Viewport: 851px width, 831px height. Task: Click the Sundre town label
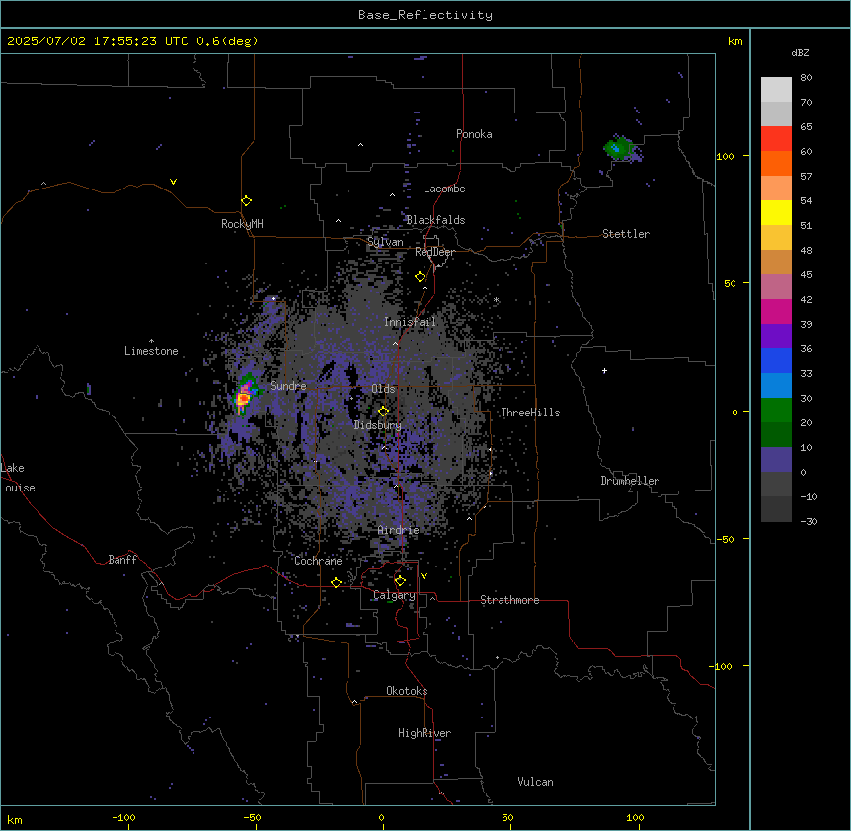point(288,386)
